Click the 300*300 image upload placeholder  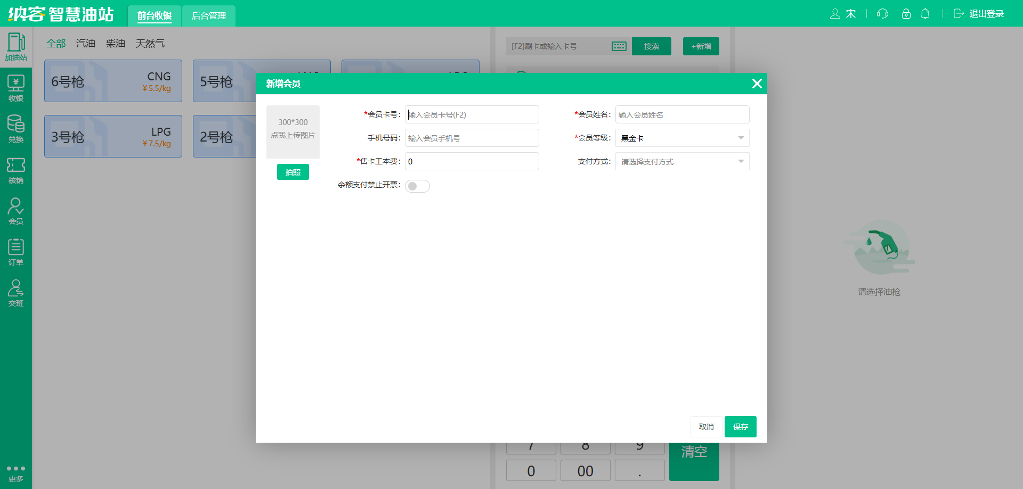[x=293, y=131]
